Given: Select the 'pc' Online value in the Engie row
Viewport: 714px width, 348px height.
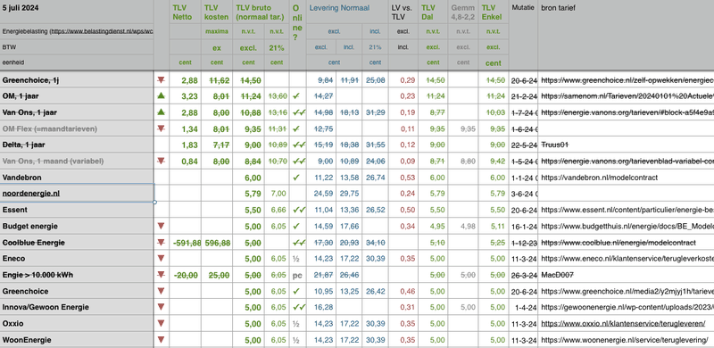Looking at the screenshot, I should [x=297, y=275].
